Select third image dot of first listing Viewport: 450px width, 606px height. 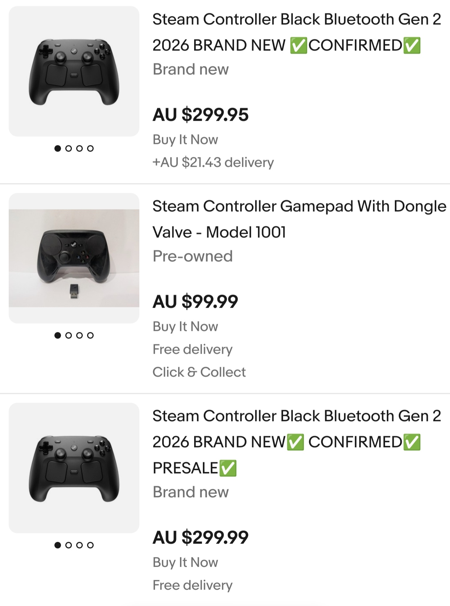pos(79,148)
